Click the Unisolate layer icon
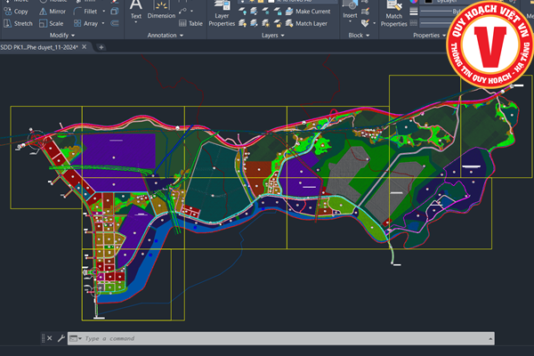This screenshot has height=356, width=534. (x=254, y=23)
